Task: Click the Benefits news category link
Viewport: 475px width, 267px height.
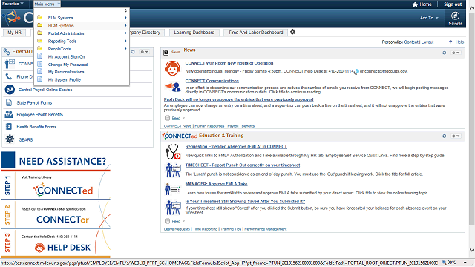Action: click(248, 126)
